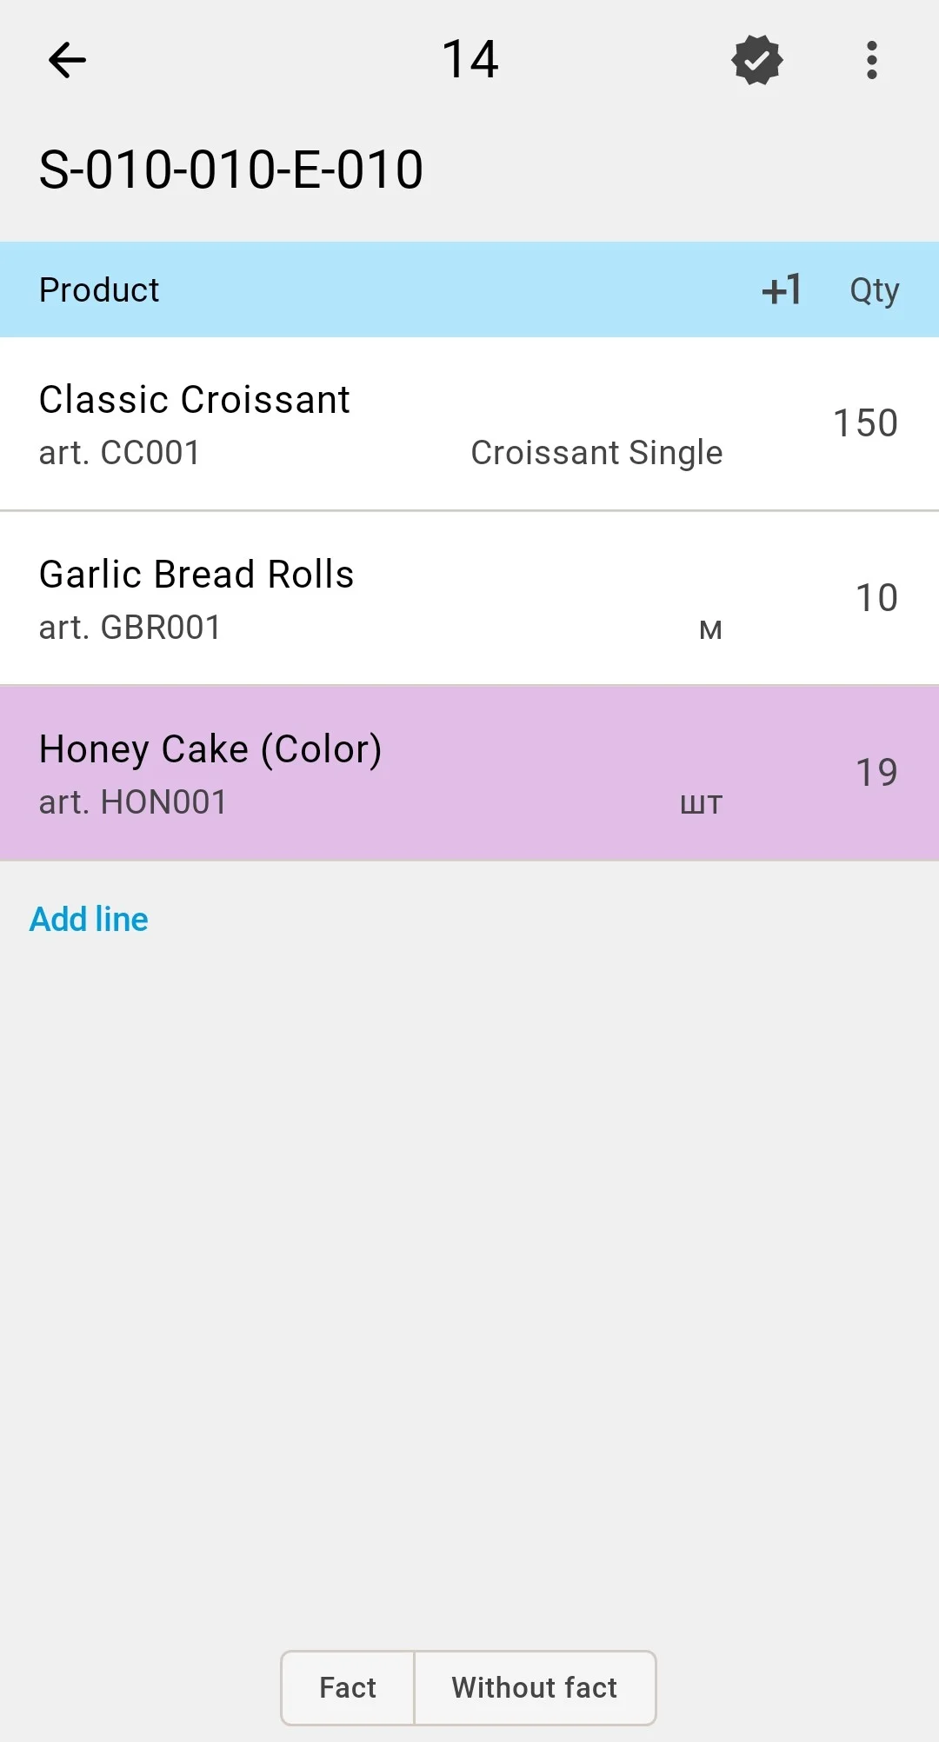Tap the шт unit on Honey Cake

click(x=701, y=803)
